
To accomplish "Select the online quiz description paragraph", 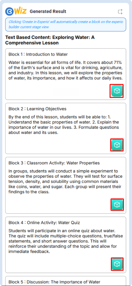I will (x=65, y=241).
